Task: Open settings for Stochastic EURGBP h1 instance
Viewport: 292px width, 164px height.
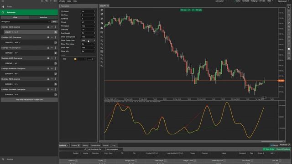Action: pyautogui.click(x=56, y=95)
